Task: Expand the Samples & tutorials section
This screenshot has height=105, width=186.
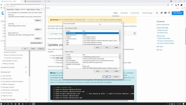Action: pos(26,67)
